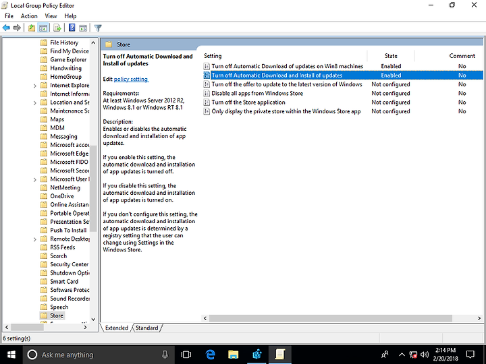Click the settings list horizontal scroll left arrow
This screenshot has height=364, width=486.
pyautogui.click(x=205, y=318)
